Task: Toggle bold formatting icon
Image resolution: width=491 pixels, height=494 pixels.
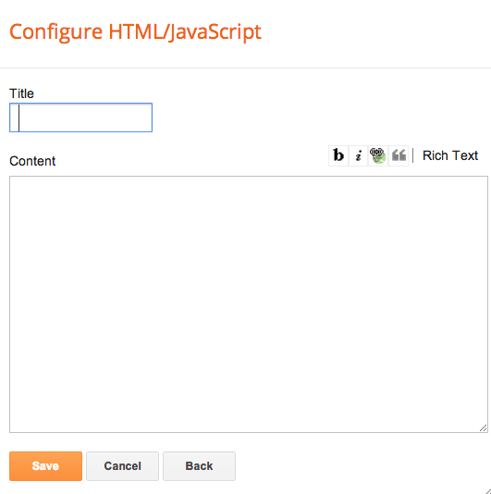Action: coord(338,155)
